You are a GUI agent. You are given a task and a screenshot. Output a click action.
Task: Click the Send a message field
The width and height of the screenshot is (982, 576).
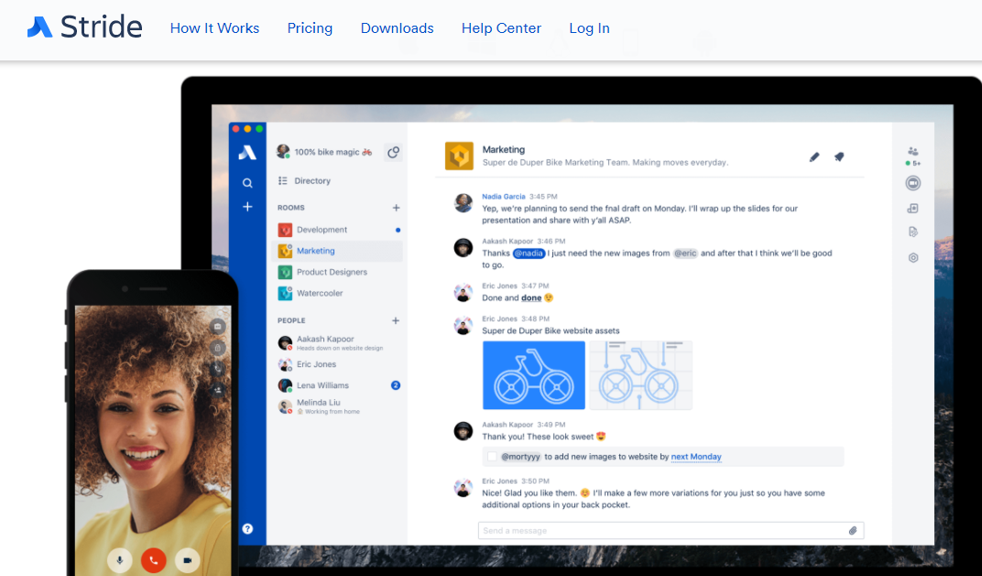point(671,530)
